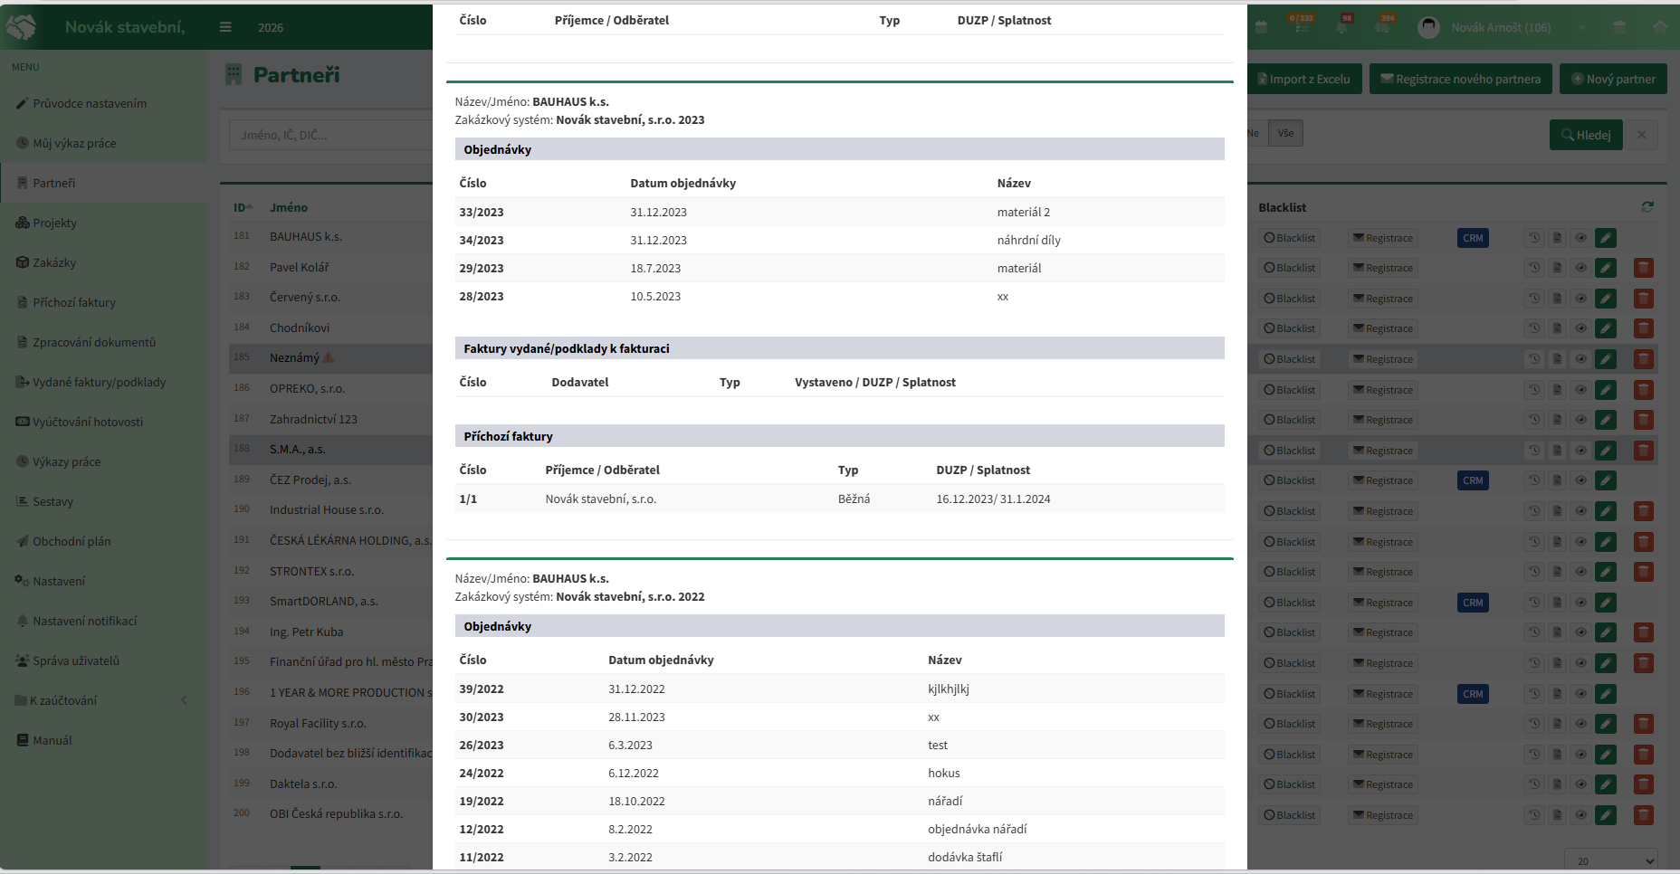1680x874 pixels.
Task: Select incoming invoice 1/1 row in modal
Action: [839, 499]
